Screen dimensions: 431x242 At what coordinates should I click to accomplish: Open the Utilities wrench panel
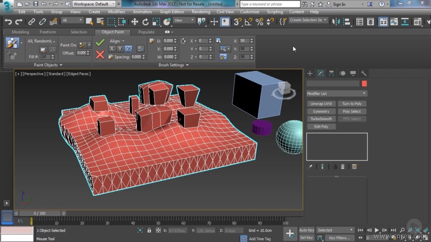tap(364, 73)
